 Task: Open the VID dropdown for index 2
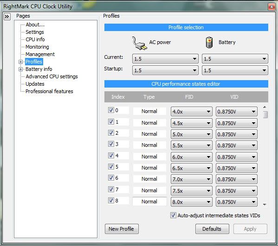click(x=237, y=134)
